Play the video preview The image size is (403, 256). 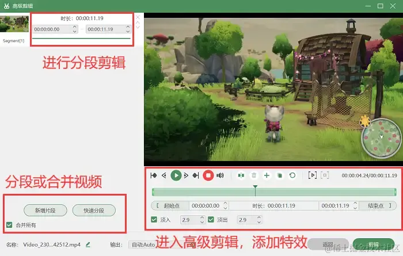click(x=176, y=175)
